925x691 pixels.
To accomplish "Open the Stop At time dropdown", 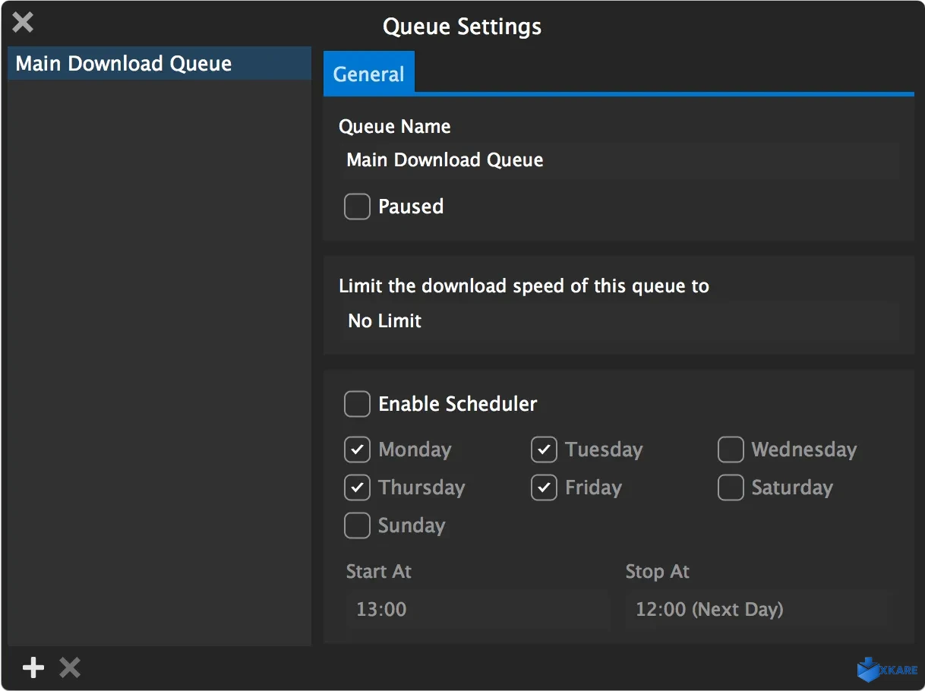I will (x=756, y=610).
